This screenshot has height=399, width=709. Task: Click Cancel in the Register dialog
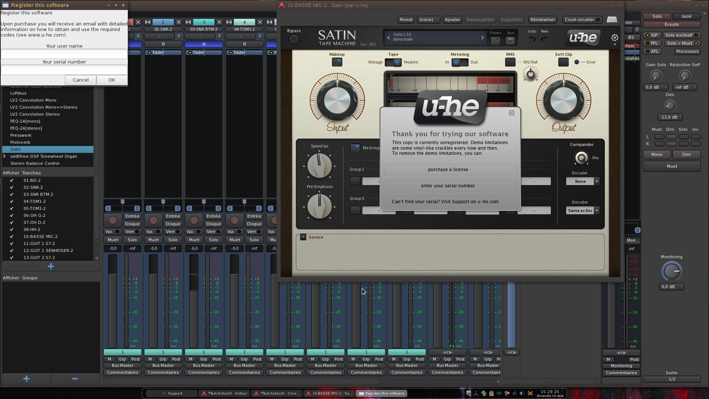tap(81, 80)
